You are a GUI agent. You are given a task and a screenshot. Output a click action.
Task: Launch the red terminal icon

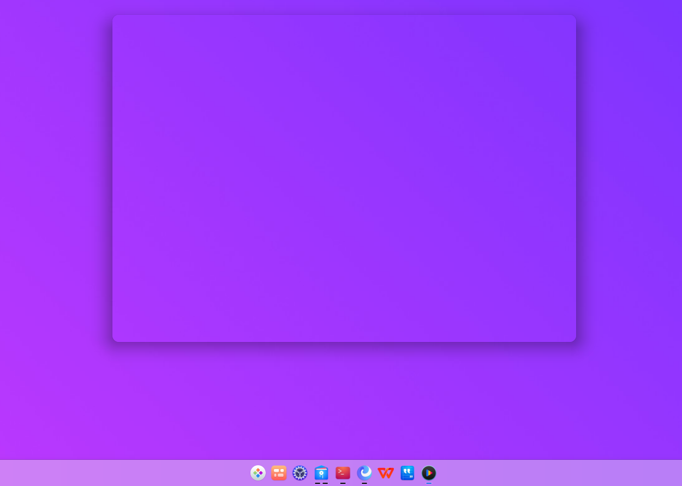(343, 473)
